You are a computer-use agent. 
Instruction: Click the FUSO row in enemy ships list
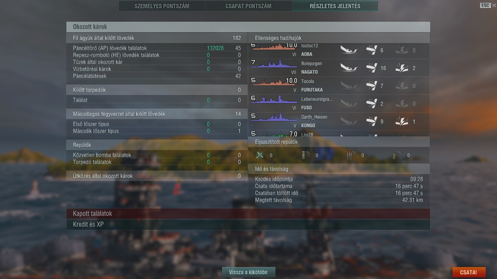339,103
